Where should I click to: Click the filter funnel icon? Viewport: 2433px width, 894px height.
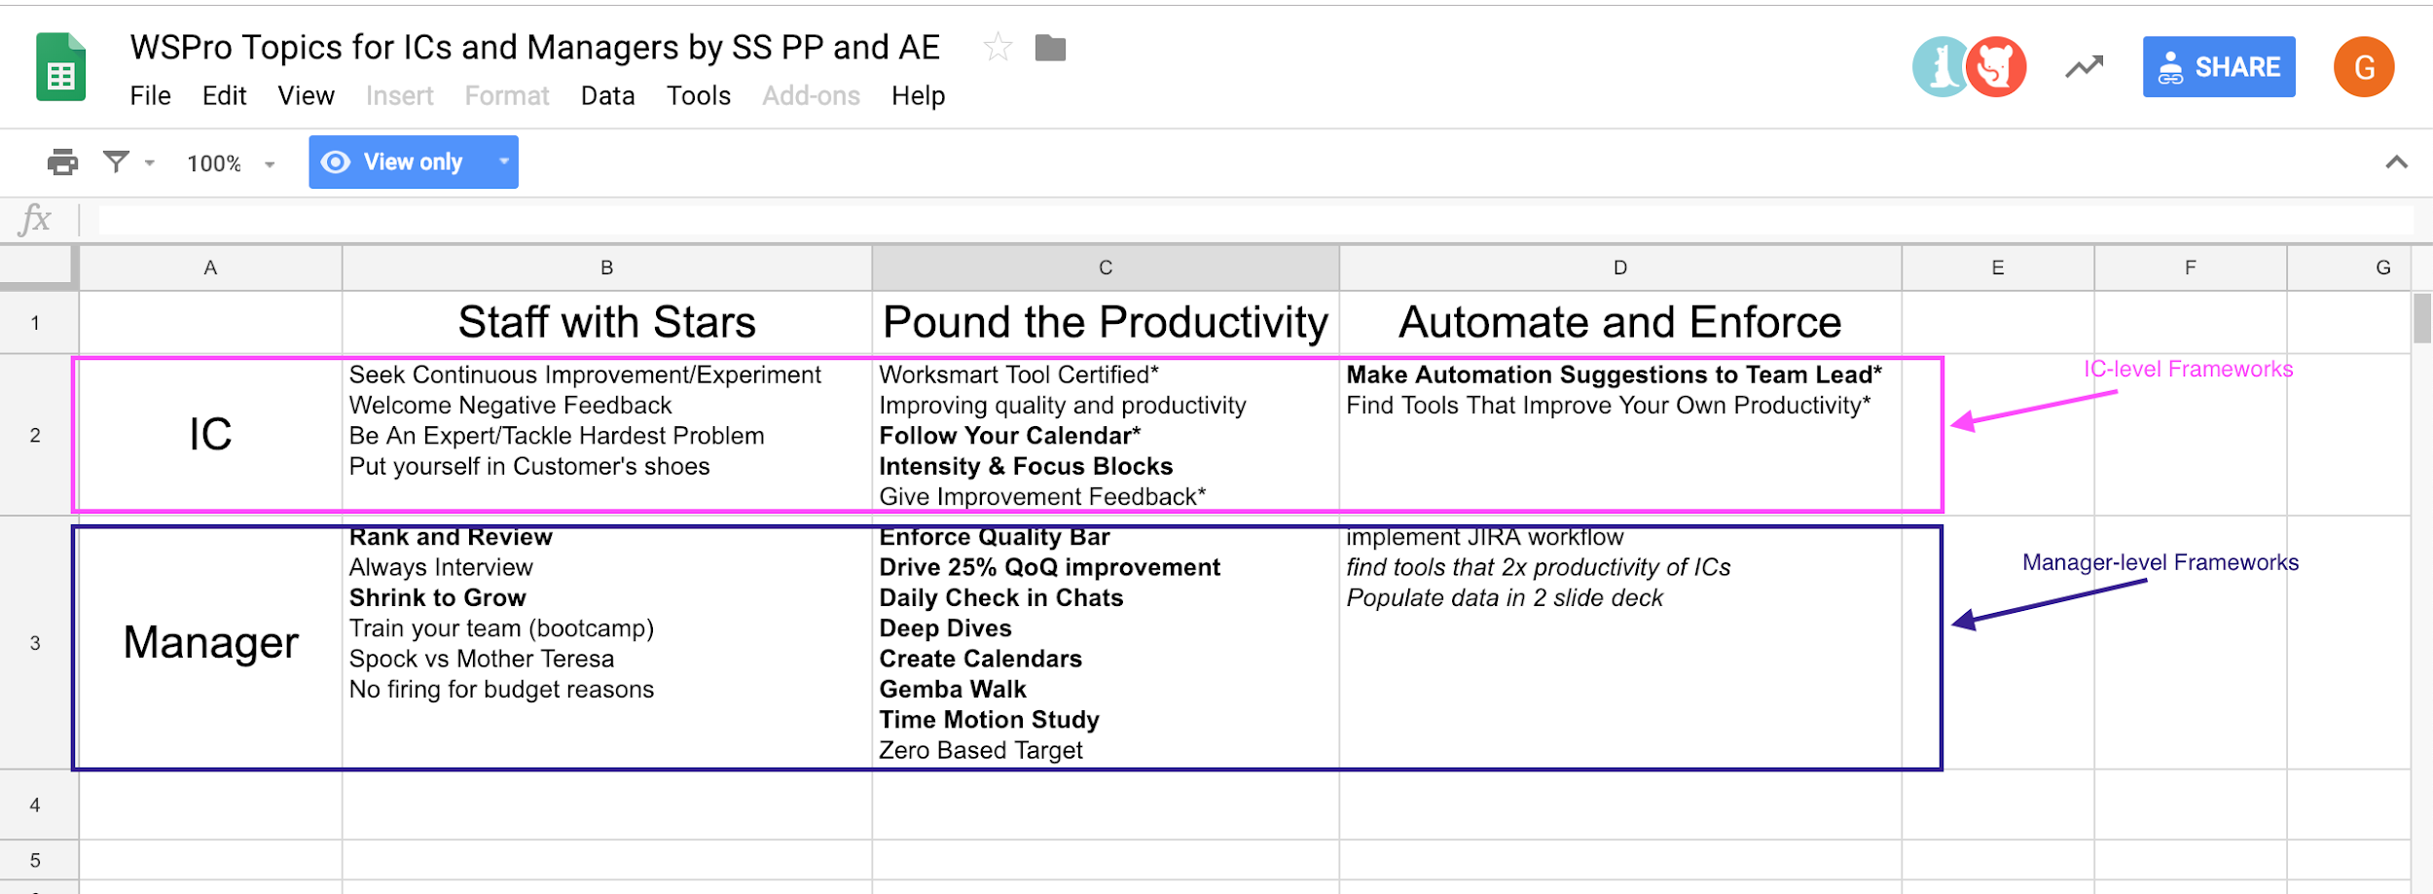[117, 161]
